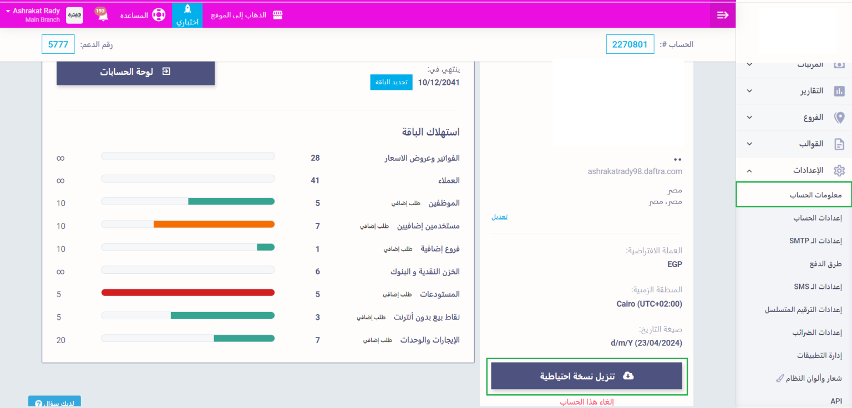The height and width of the screenshot is (408, 852).
Task: Expand the التقارير menu chevron
Action: pos(749,91)
